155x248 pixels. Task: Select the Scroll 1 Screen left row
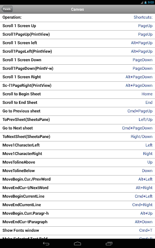77,43
